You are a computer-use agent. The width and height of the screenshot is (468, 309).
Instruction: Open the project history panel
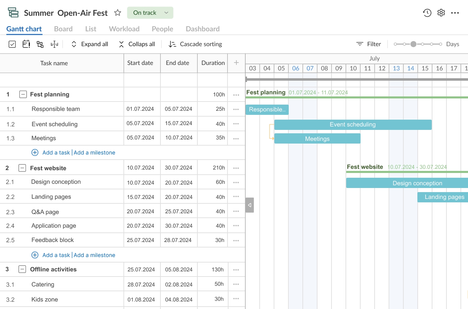[x=427, y=12]
